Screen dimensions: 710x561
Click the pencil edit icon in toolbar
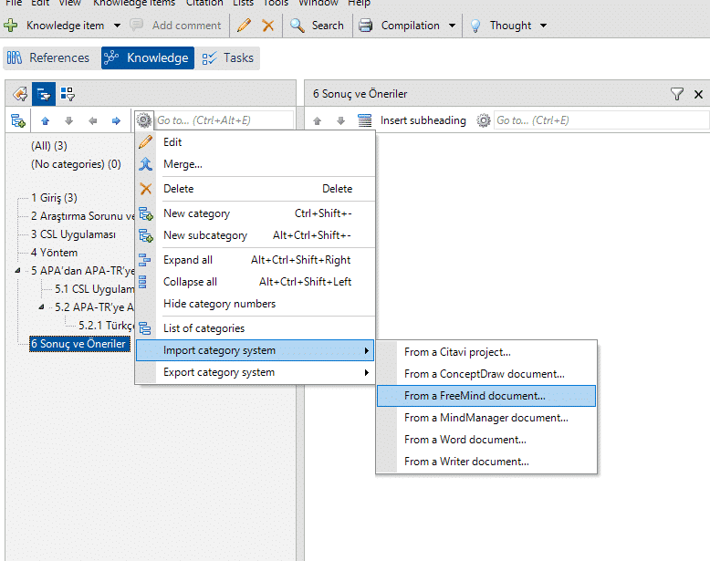[x=244, y=26]
